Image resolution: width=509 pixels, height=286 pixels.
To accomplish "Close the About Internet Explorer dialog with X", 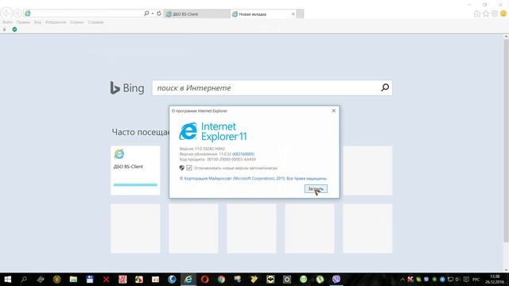I will tap(334, 111).
